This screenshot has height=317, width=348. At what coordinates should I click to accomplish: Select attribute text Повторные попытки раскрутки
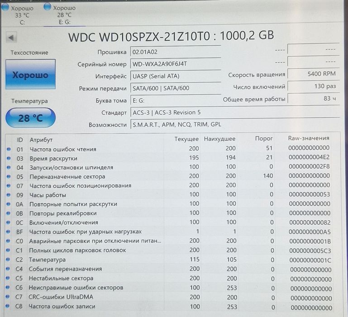[73, 204]
